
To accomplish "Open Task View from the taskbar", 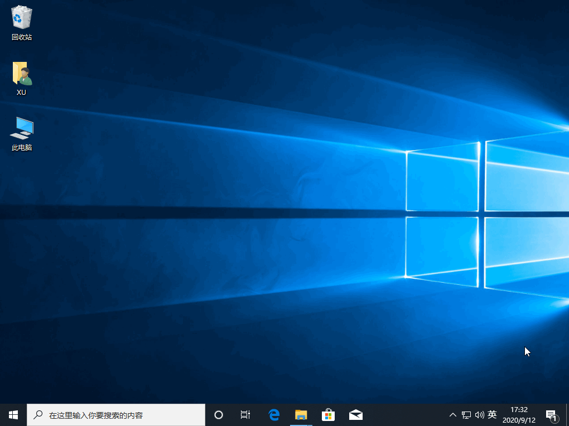I will pyautogui.click(x=245, y=414).
